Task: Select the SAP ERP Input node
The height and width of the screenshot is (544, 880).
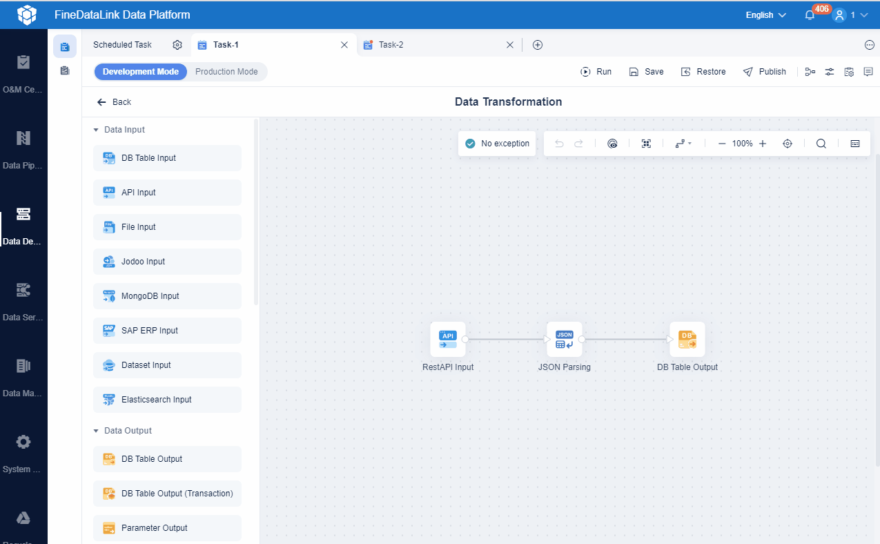Action: (x=167, y=330)
